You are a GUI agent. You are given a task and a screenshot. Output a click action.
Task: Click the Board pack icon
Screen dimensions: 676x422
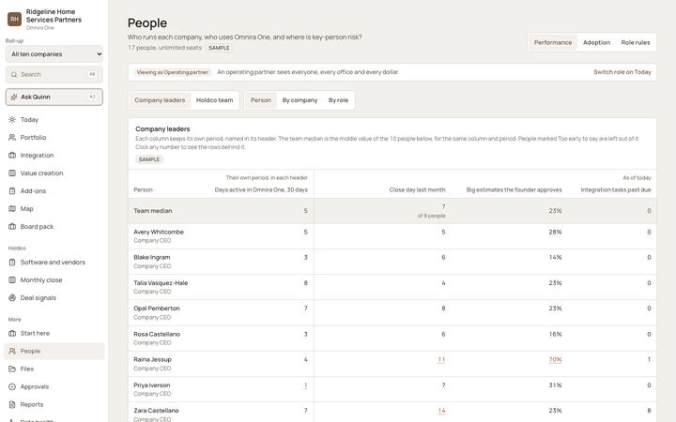(12, 227)
